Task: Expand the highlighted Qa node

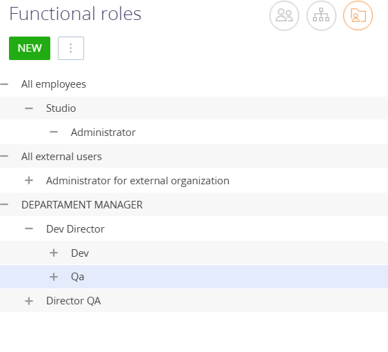Action: click(54, 277)
